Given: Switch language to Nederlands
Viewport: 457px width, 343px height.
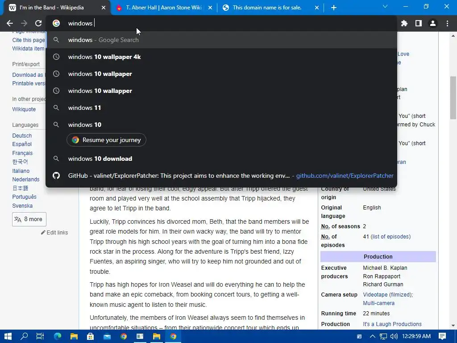Looking at the screenshot, I should (x=25, y=180).
